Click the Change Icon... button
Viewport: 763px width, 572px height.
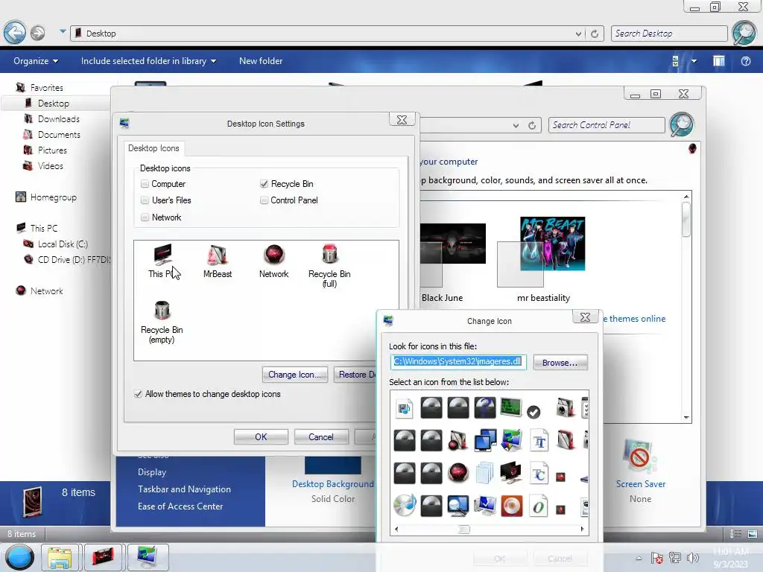click(x=294, y=375)
